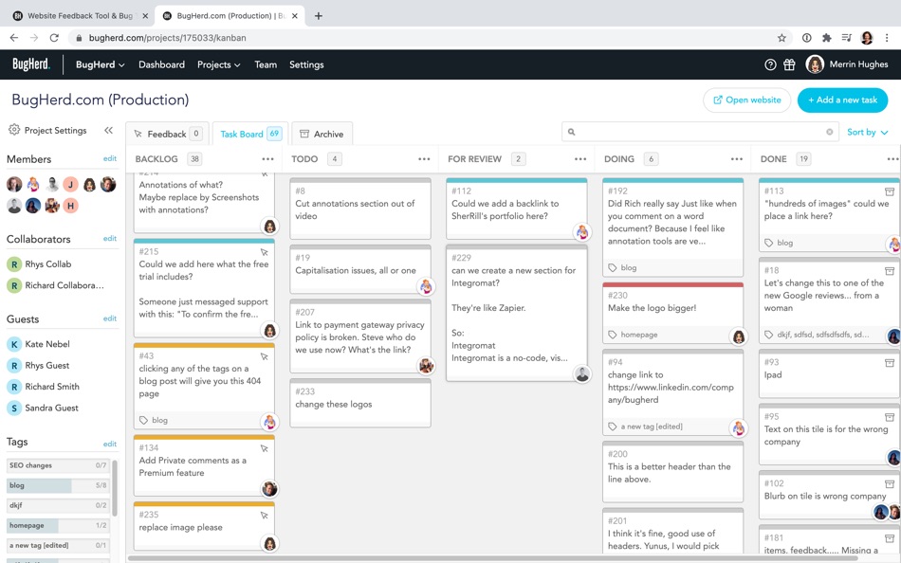This screenshot has height=563, width=901.
Task: Collapse sidebar with double chevron icon
Action: [109, 131]
